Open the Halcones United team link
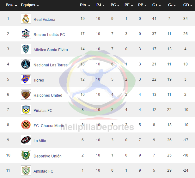 [x=48, y=95]
